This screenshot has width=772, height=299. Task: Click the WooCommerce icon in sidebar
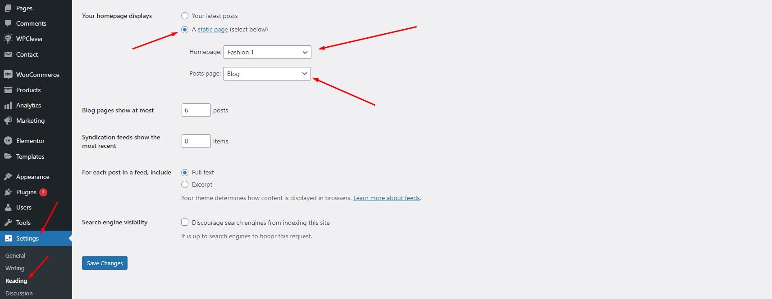tap(8, 75)
